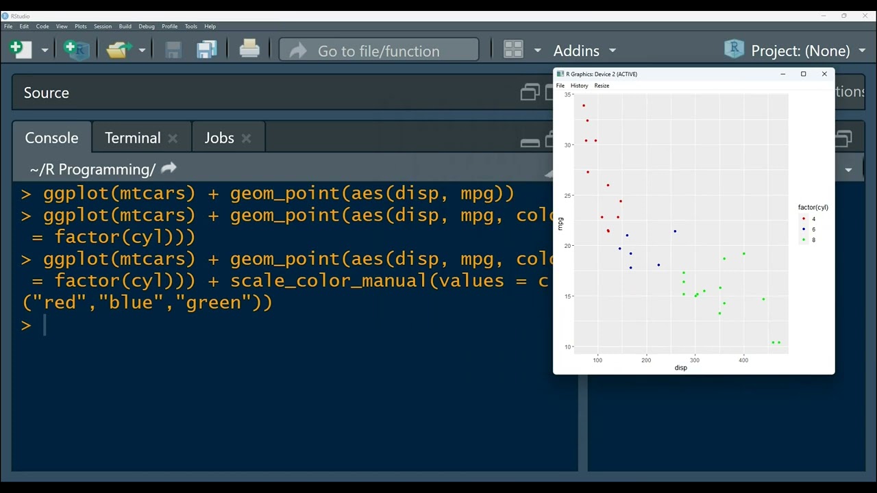Switch to the Console tab
The width and height of the screenshot is (877, 493).
51,138
